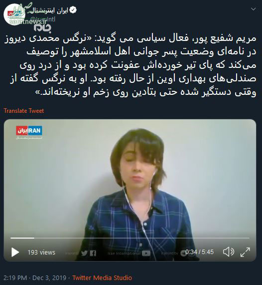
Task: Mute the video with speaker icon
Action: pos(229,252)
